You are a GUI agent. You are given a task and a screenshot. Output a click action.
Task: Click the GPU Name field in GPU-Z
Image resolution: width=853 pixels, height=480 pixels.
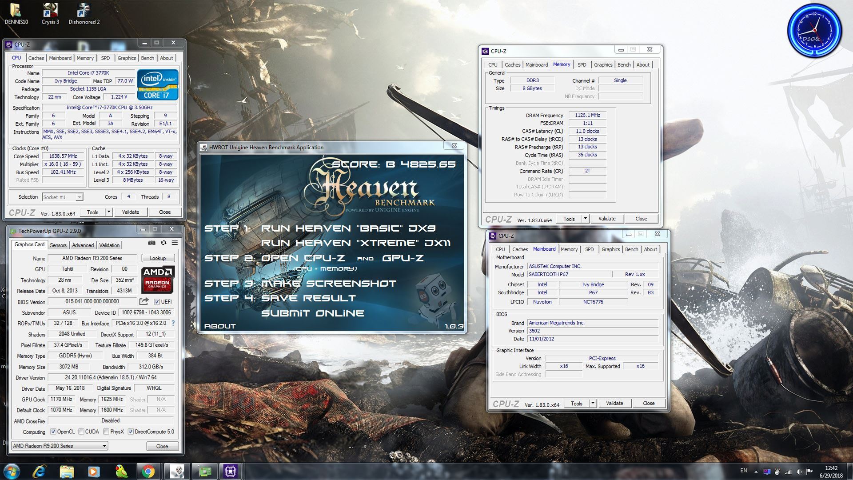(92, 258)
